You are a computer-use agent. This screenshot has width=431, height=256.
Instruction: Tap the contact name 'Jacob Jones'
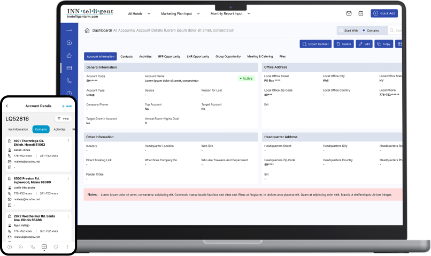(22, 150)
